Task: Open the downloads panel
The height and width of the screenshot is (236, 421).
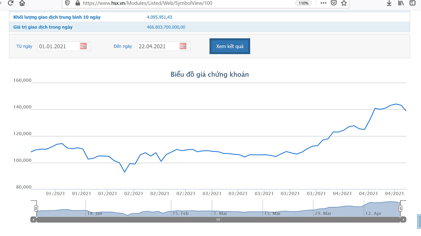Action: (x=389, y=3)
